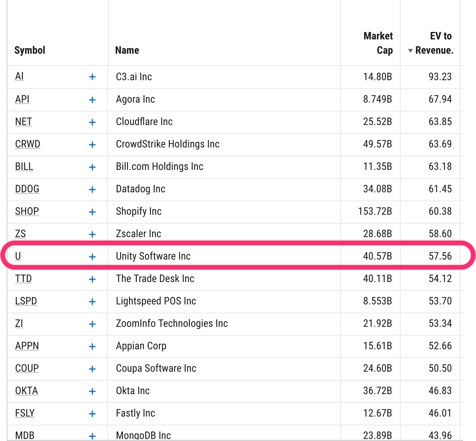Screen dimensions: 476x441
Task: Open the OKTA ticker link
Action: click(26, 391)
